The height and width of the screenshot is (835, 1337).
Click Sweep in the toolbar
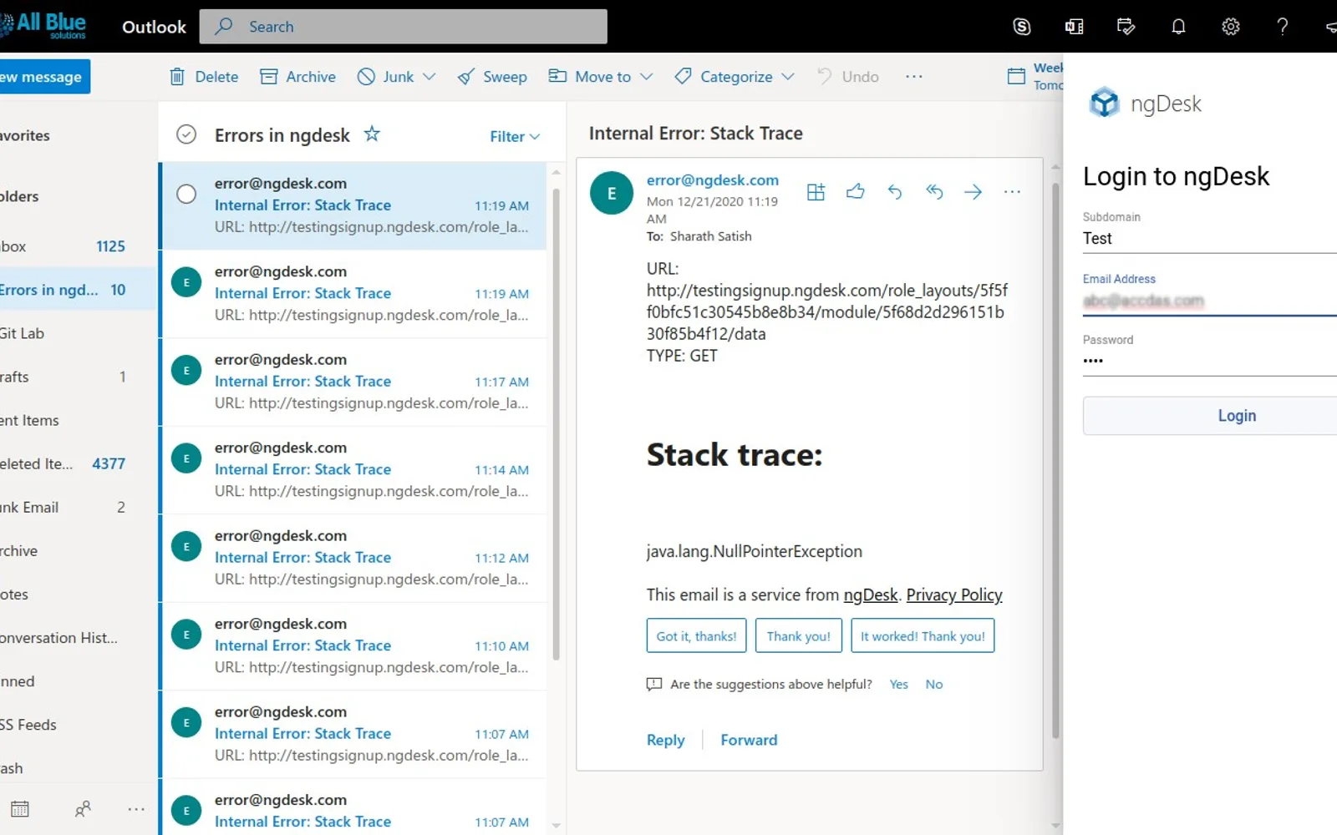[492, 77]
